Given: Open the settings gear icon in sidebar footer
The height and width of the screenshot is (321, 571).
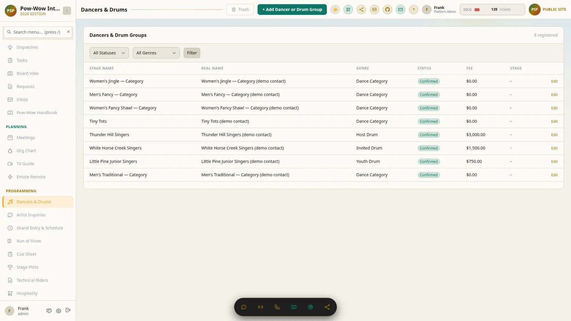Looking at the screenshot, I should (59, 311).
